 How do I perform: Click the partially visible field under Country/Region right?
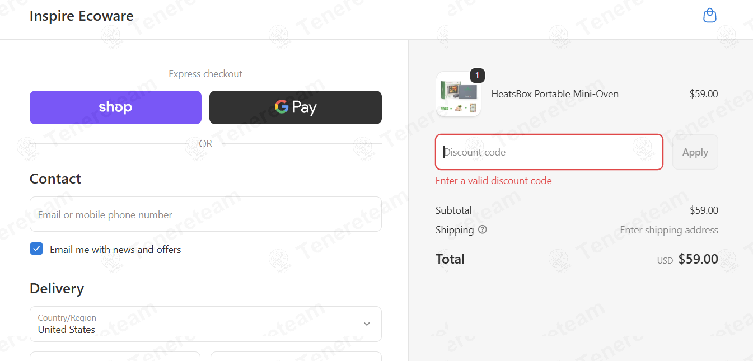click(296, 357)
